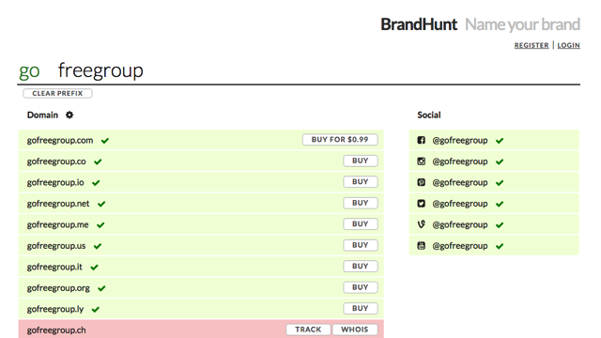Click the Twitter icon for @gofreegroup
Screen dimensions: 601x338
[422, 204]
